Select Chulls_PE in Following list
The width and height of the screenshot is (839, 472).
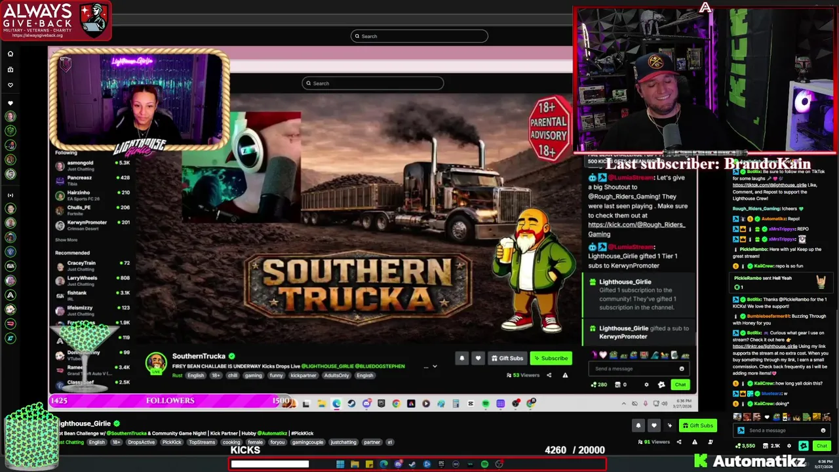point(93,210)
